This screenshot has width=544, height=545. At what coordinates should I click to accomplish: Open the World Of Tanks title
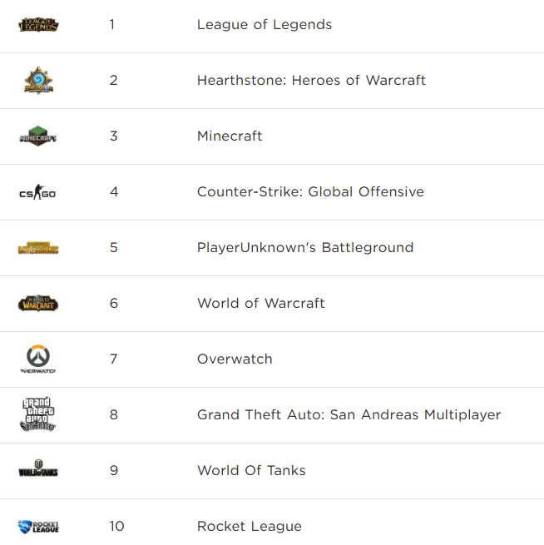click(251, 471)
